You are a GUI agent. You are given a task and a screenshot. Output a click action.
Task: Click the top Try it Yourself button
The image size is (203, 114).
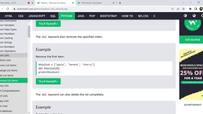pyautogui.click(x=48, y=24)
